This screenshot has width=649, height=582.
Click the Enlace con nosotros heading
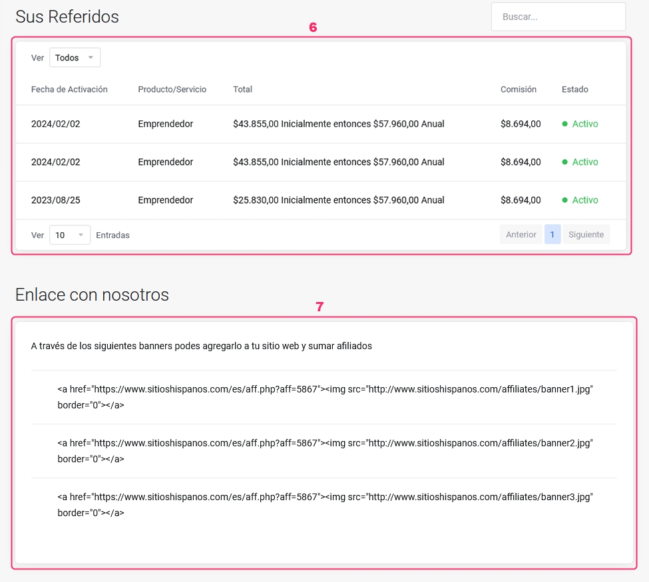[x=92, y=295]
